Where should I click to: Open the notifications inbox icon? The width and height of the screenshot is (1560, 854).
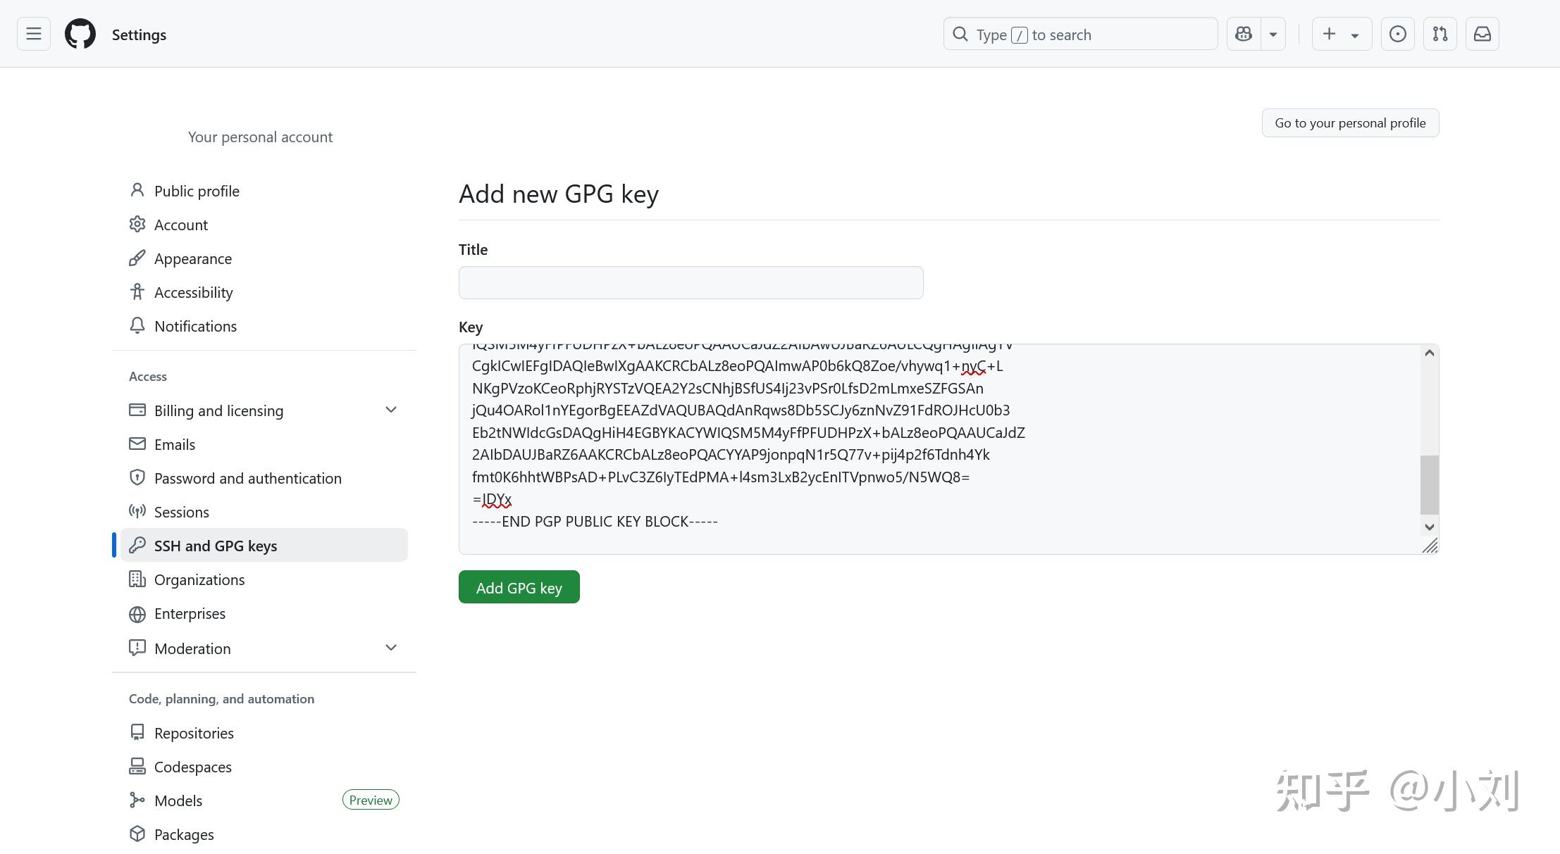[1482, 33]
